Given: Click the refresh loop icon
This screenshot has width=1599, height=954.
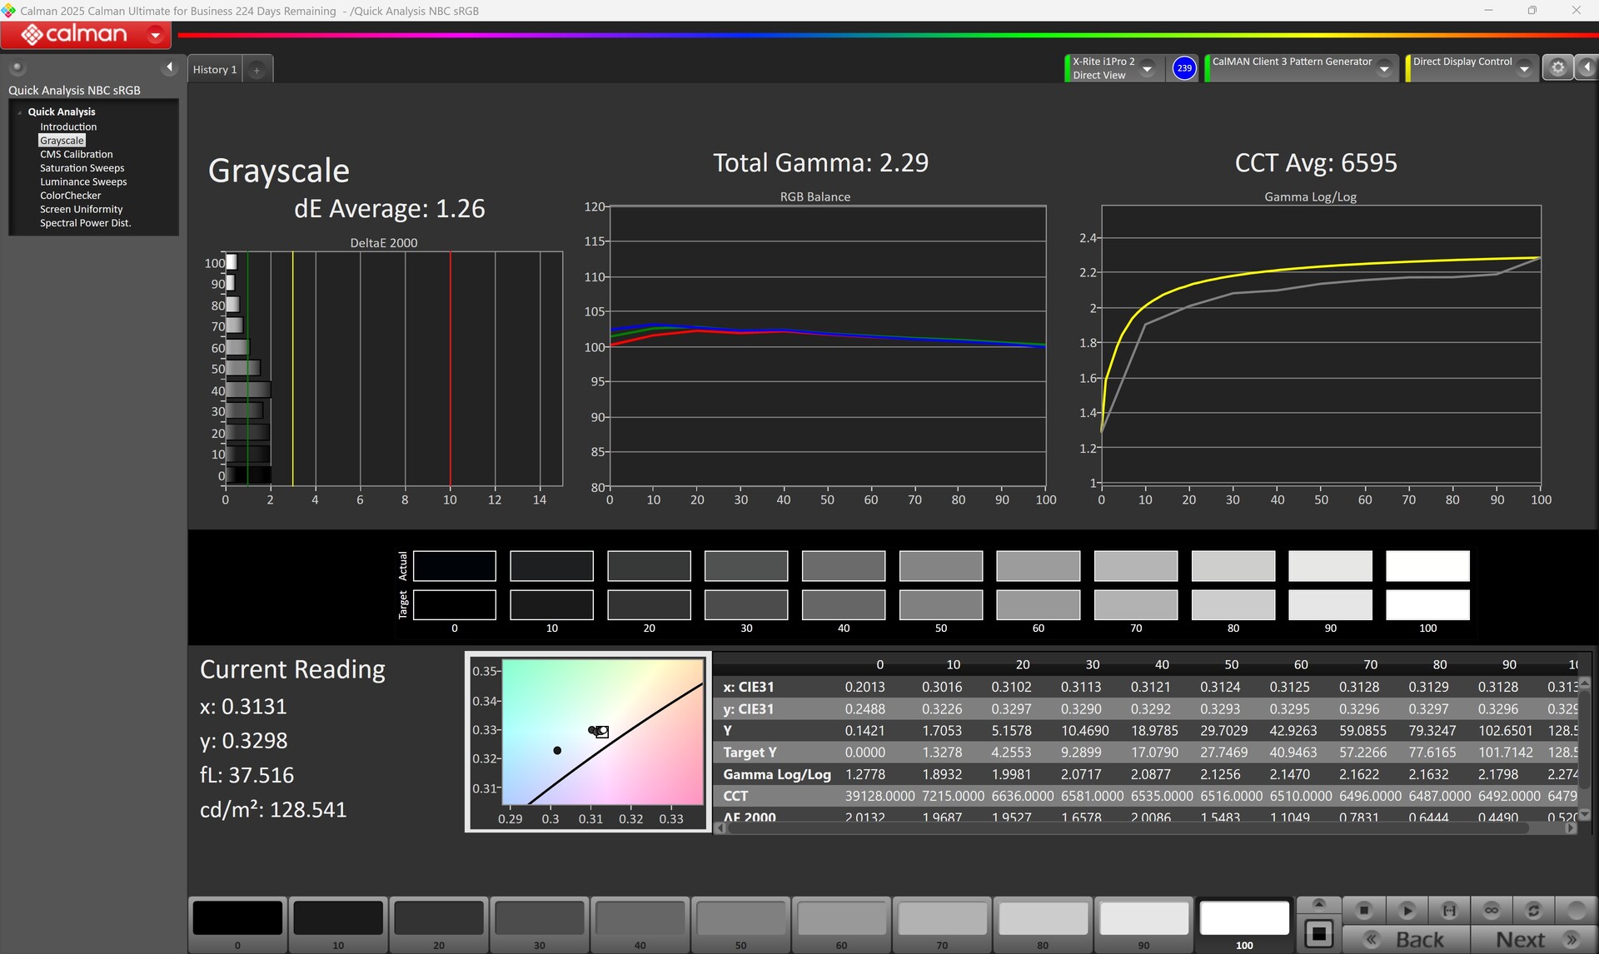Looking at the screenshot, I should (x=1533, y=910).
